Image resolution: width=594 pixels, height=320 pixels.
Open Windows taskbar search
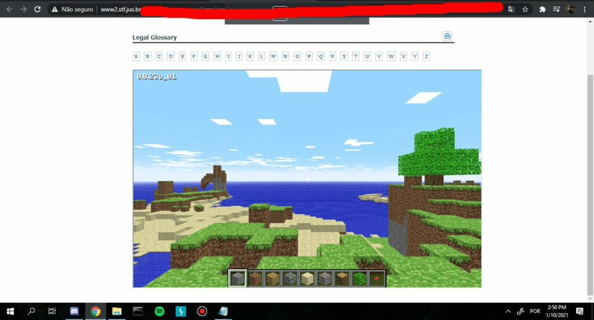click(31, 311)
